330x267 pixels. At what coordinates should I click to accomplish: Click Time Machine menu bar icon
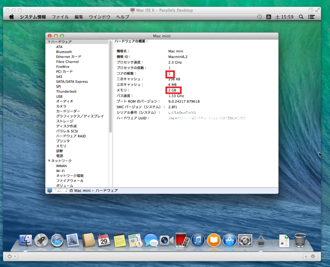(259, 17)
